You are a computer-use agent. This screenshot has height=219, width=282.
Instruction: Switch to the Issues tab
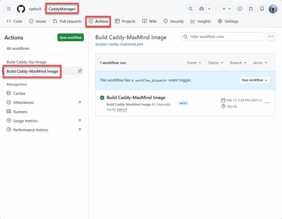[x=38, y=21]
